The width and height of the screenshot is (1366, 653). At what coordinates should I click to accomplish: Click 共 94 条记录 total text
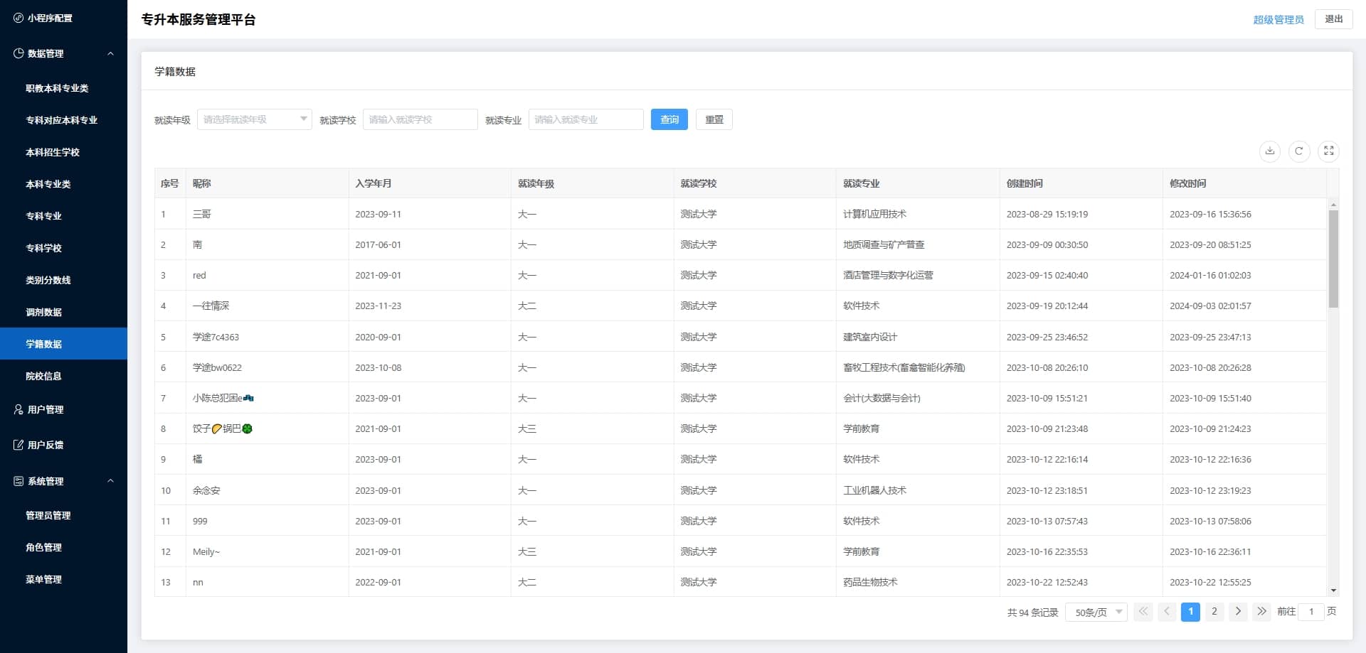click(x=1032, y=612)
